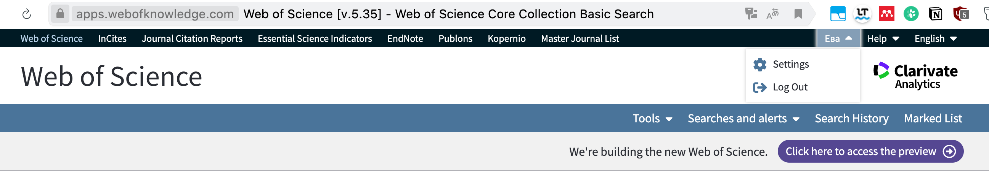The width and height of the screenshot is (989, 171).
Task: Click the Notion web clipper extension icon
Action: click(x=935, y=14)
